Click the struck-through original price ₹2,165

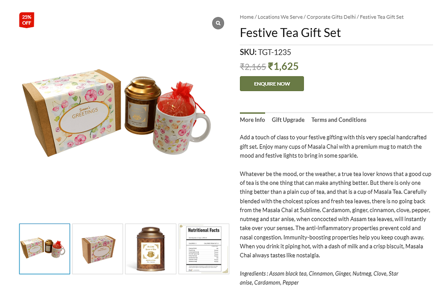tap(253, 67)
